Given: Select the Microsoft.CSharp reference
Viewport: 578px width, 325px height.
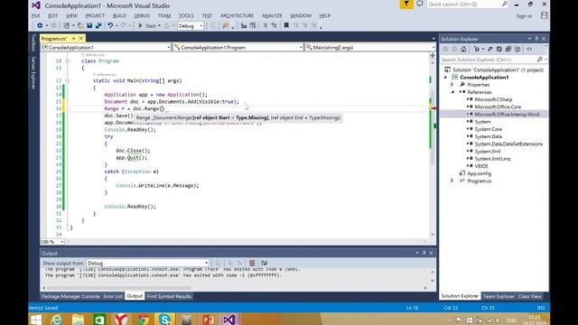Looking at the screenshot, I should tap(493, 99).
